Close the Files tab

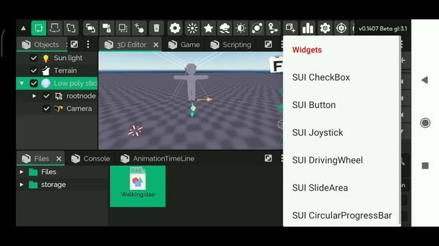pos(59,159)
